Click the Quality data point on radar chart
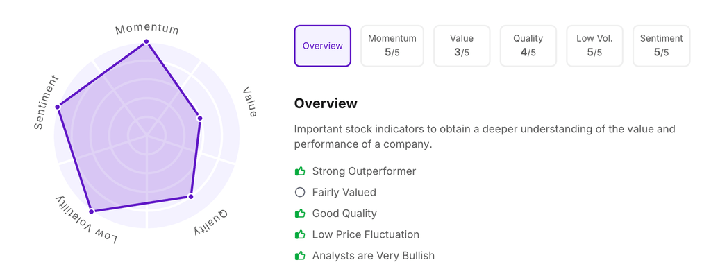 [x=191, y=197]
